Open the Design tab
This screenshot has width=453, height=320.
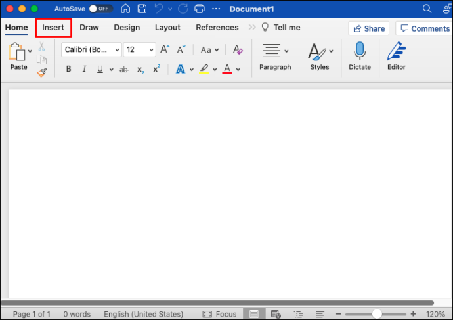(x=127, y=28)
